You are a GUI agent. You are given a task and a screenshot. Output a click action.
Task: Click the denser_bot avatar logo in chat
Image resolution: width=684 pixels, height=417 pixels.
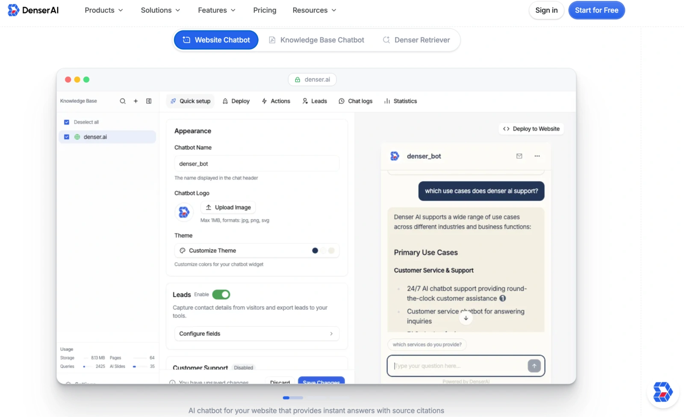[395, 156]
